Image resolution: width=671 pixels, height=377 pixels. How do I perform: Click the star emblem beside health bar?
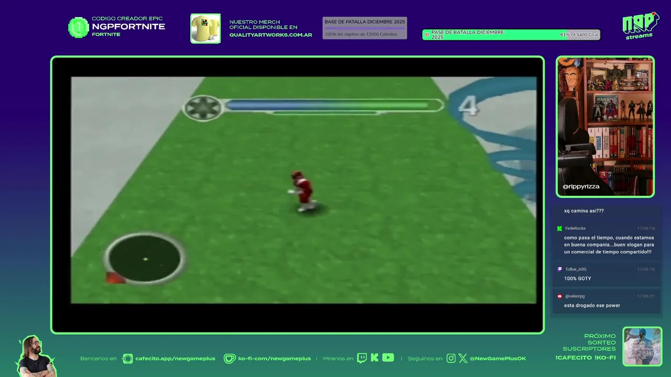coord(202,108)
